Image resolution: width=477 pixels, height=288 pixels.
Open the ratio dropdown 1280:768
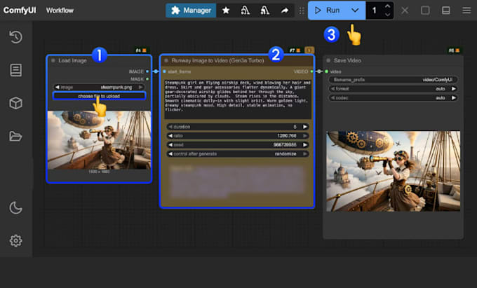238,136
